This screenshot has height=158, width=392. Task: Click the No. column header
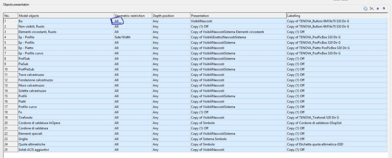pyautogui.click(x=10, y=16)
